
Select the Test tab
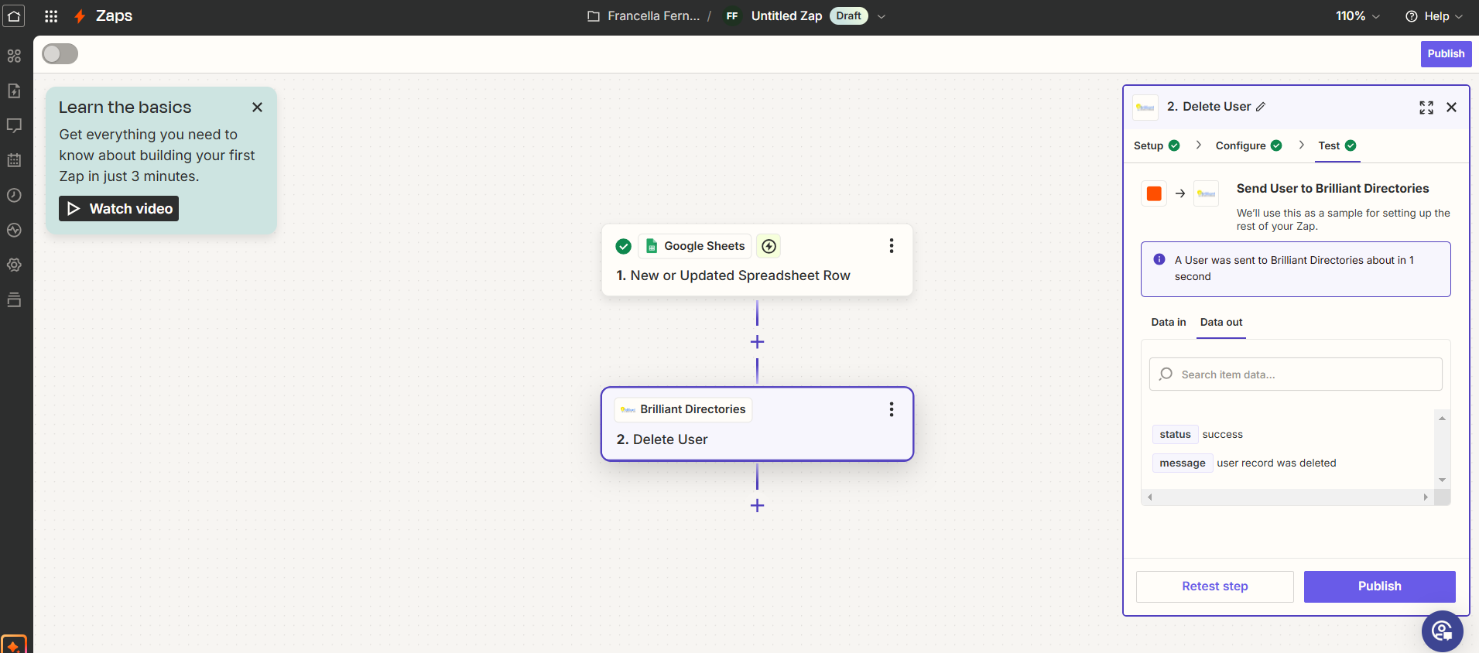point(1337,145)
